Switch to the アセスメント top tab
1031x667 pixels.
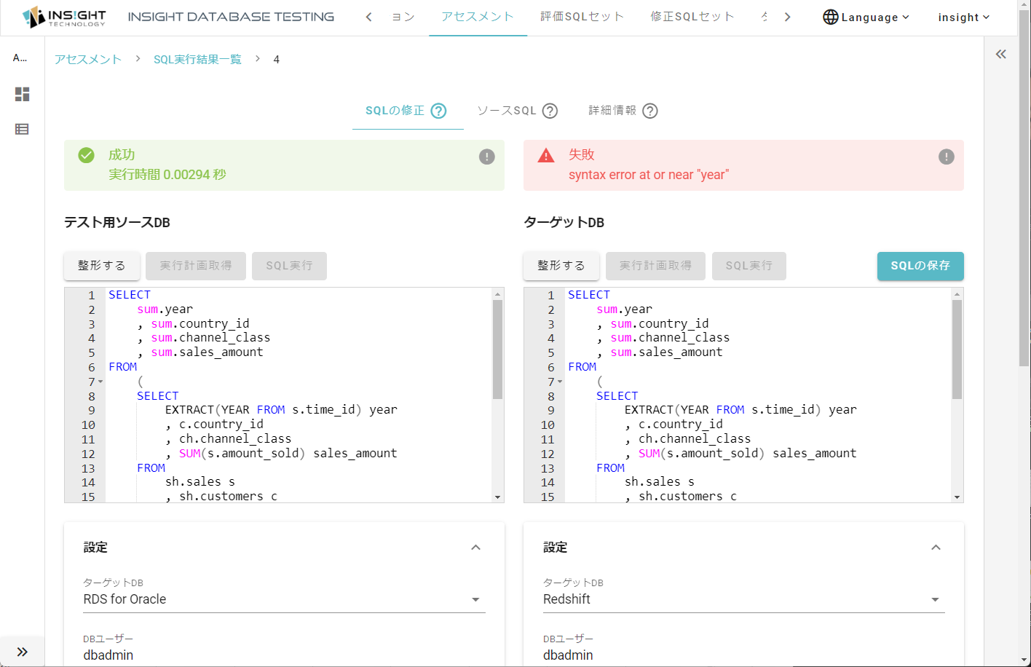click(478, 17)
